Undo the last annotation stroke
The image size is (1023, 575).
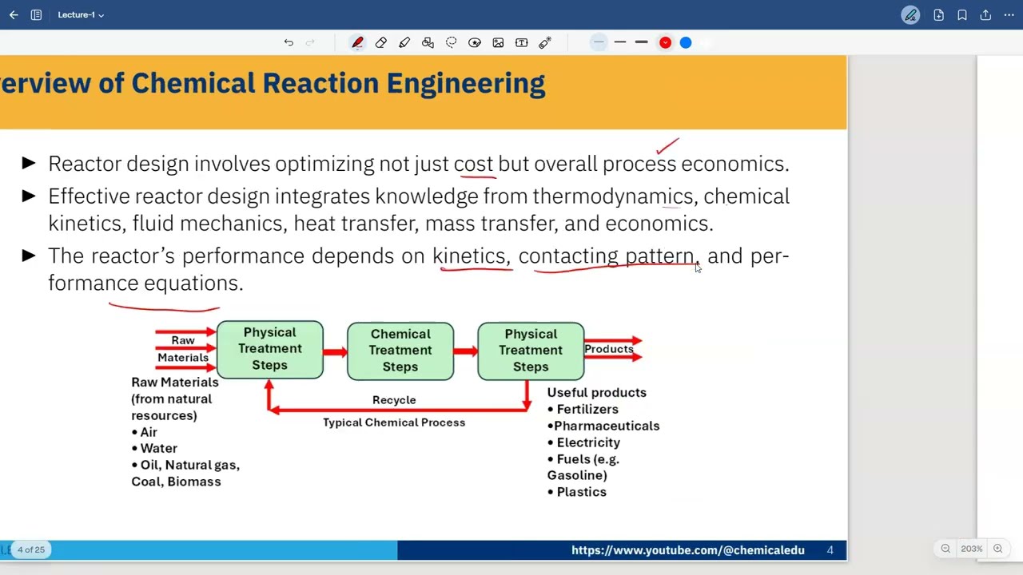coord(289,42)
